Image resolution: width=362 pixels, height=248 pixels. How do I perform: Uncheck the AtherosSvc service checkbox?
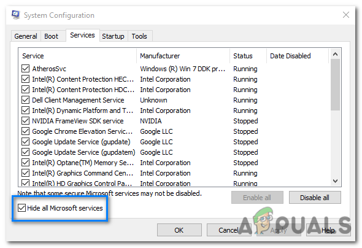coord(25,69)
